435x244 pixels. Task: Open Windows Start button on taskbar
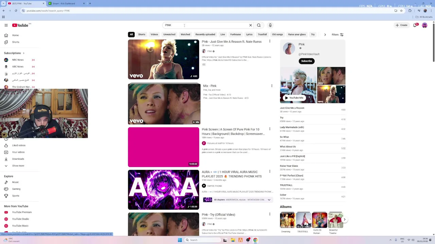(x=180, y=240)
